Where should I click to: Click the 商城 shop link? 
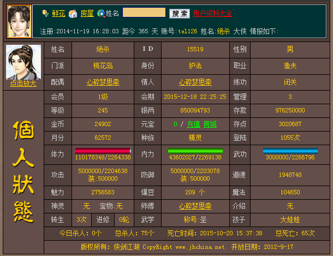coord(210,124)
